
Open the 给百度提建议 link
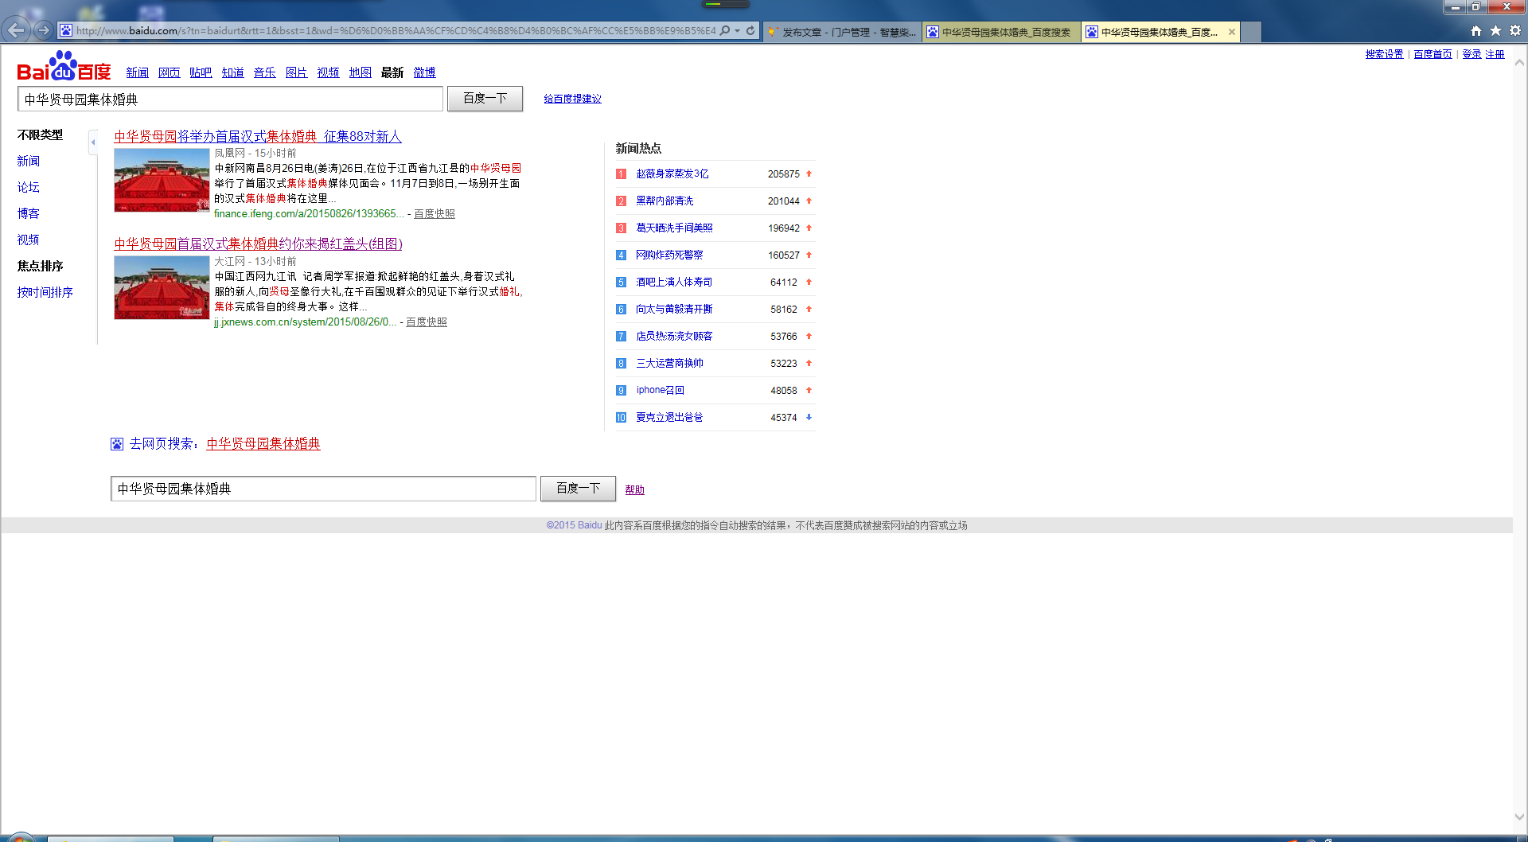click(x=572, y=99)
